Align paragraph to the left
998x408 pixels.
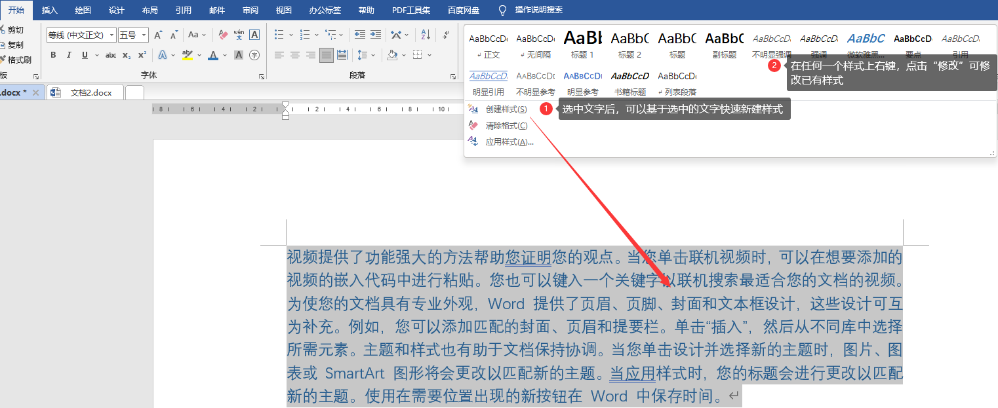tap(279, 55)
